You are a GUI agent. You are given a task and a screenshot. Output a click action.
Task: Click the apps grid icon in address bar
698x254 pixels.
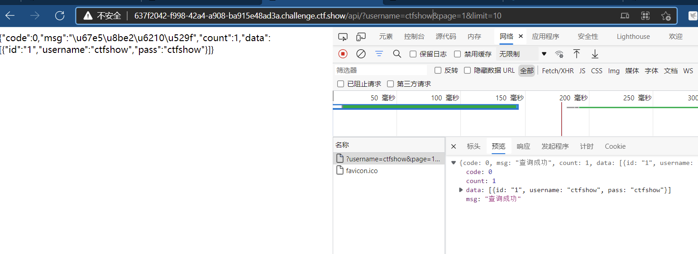pyautogui.click(x=646, y=16)
